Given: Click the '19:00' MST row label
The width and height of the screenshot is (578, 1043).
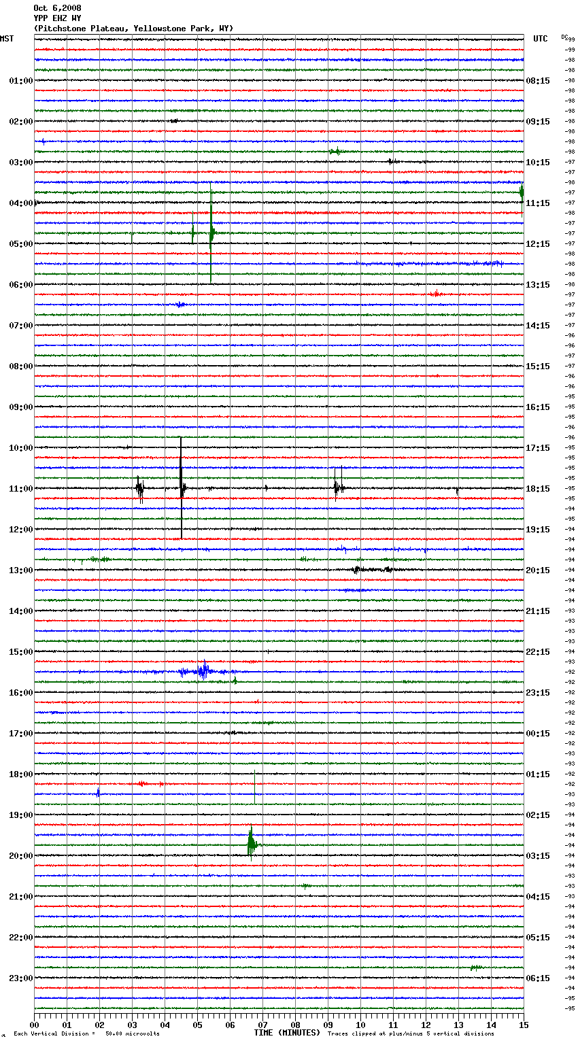Looking at the screenshot, I should (20, 815).
